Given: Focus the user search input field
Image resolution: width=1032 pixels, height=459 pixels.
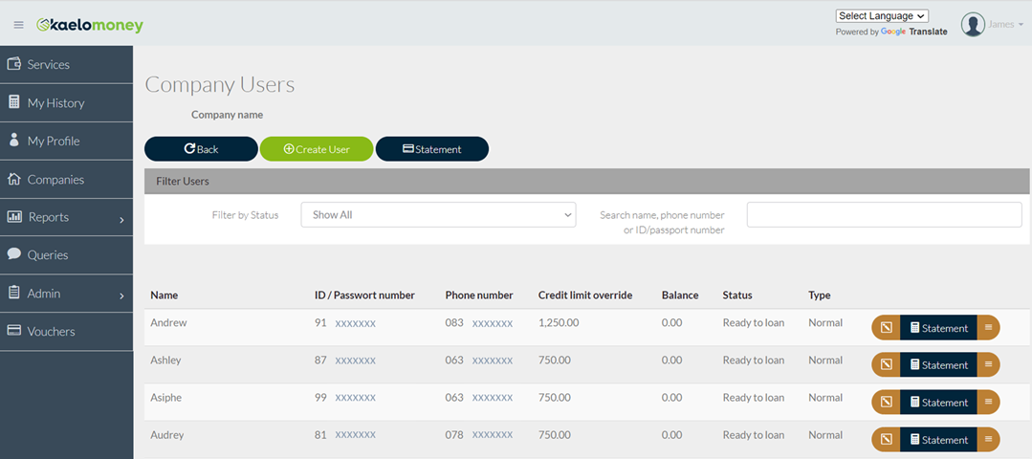Looking at the screenshot, I should (x=884, y=215).
